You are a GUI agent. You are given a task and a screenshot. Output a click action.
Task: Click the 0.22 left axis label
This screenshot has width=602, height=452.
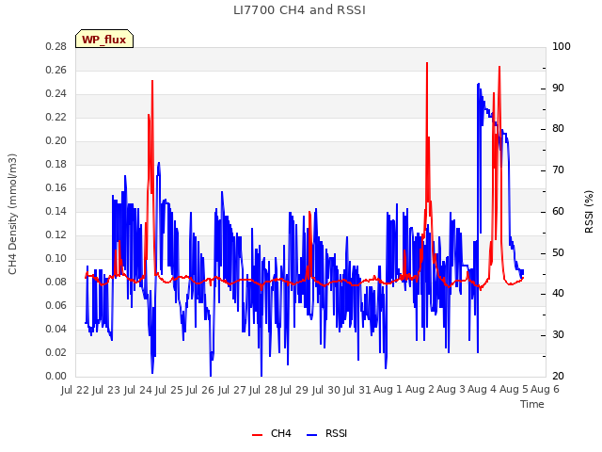(56, 117)
